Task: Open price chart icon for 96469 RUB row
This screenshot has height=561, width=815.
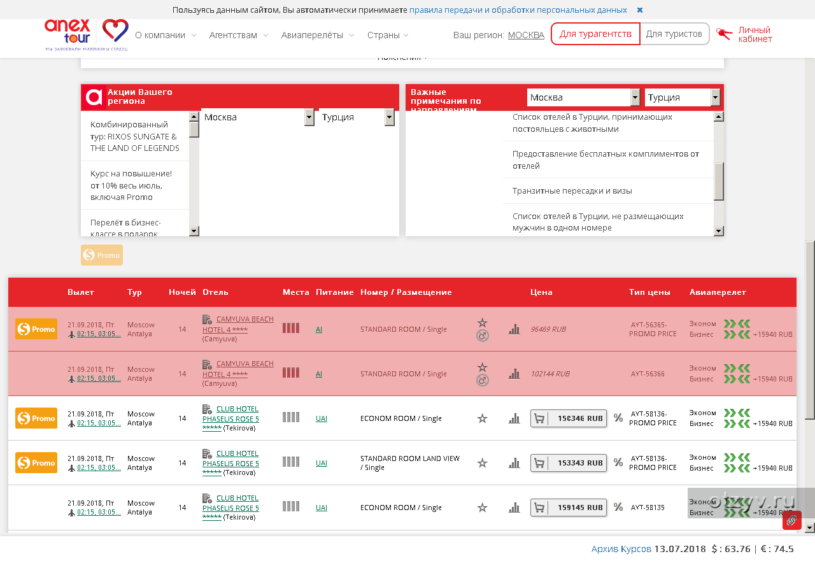Action: tap(514, 329)
